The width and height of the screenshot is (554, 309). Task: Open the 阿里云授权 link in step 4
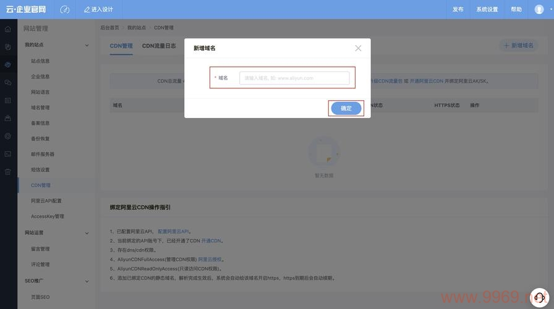pyautogui.click(x=210, y=260)
